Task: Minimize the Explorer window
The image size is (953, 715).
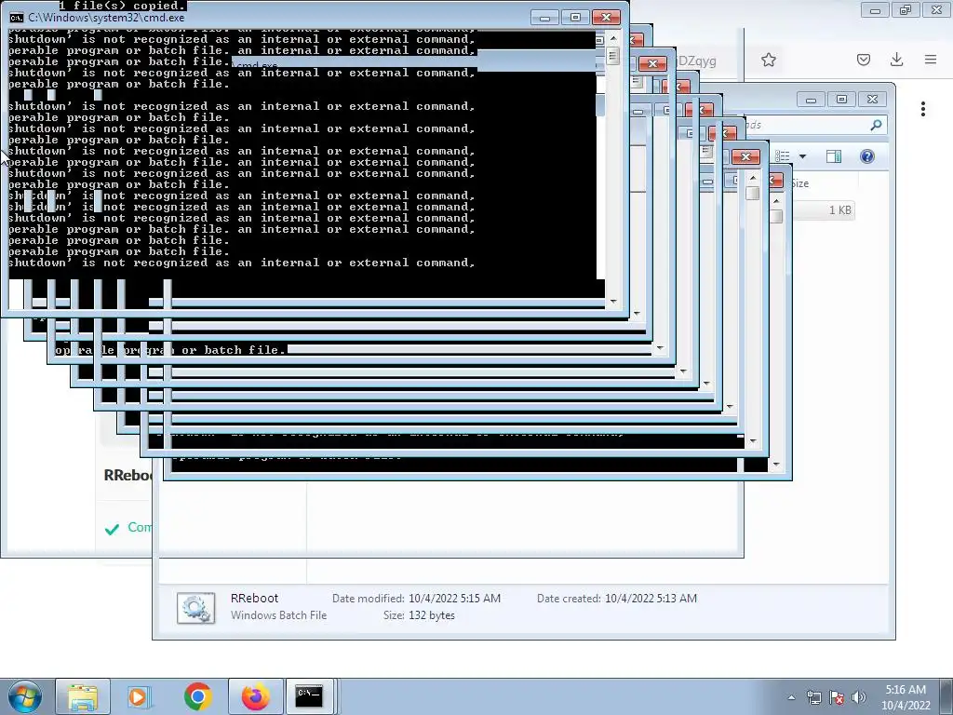Action: tap(811, 100)
